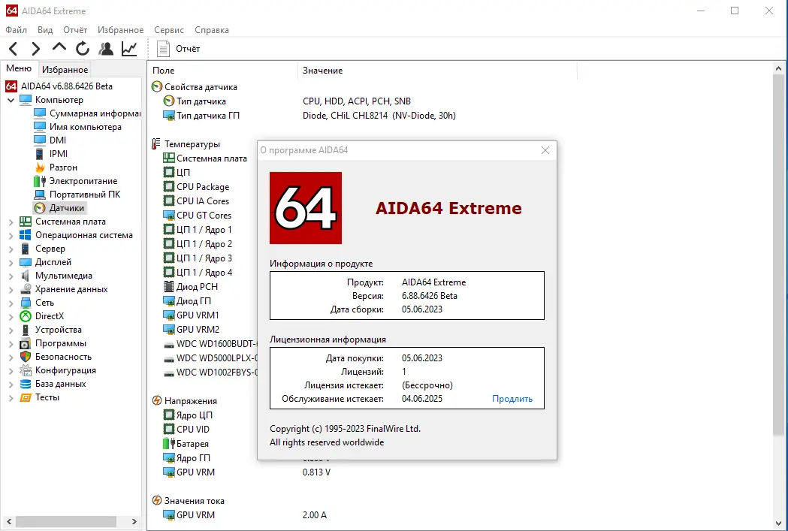Click the Хранение данных disk icon

pos(25,289)
